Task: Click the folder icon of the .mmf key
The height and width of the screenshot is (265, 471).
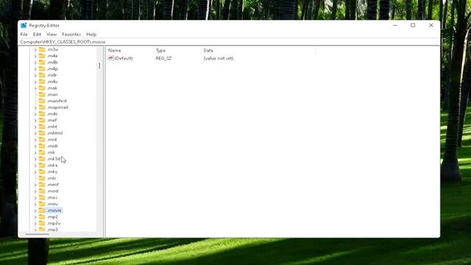Action: pos(42,185)
